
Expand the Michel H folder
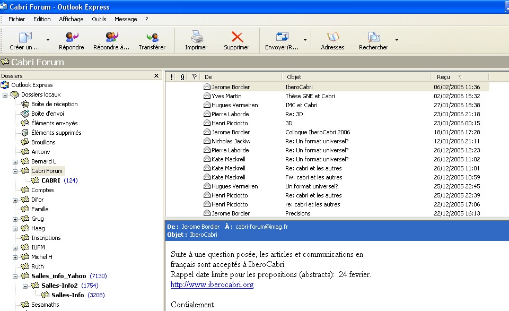coord(15,257)
